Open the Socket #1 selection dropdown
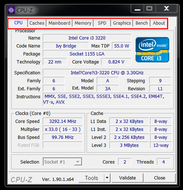This screenshot has width=183, height=190. [62, 162]
